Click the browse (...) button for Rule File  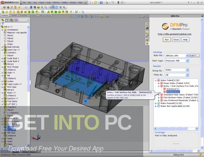coord(197,55)
